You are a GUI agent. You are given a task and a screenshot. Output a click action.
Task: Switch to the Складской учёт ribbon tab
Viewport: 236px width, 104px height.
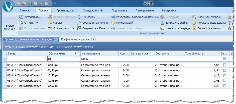[93, 10]
